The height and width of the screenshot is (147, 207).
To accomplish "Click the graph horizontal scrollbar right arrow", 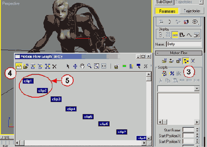I will pyautogui.click(x=144, y=143).
